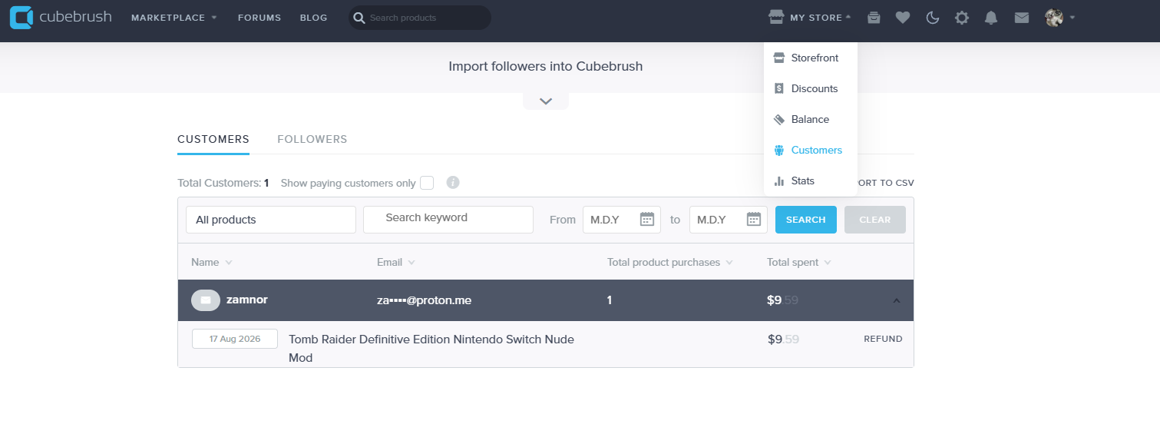Click the za••••@proton.me email
1160x424 pixels.
pos(424,300)
